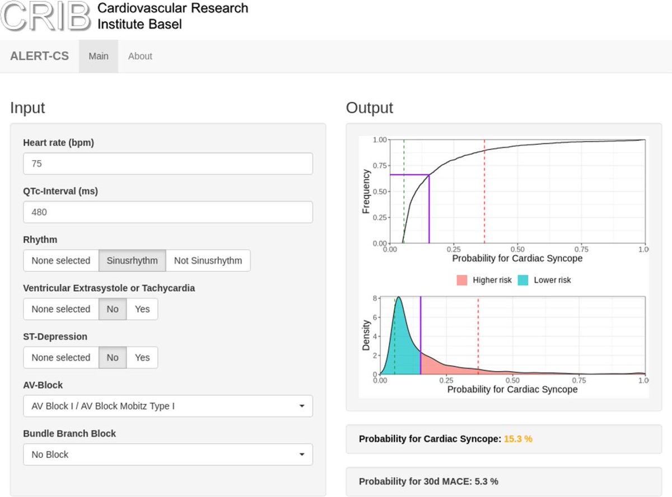Choose Yes for Ventricular Extrasystole or Tachycardia
Viewport: 672px width, 497px height.
click(x=142, y=309)
